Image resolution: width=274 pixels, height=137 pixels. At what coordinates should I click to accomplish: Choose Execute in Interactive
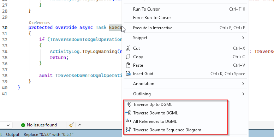[x=185, y=28]
